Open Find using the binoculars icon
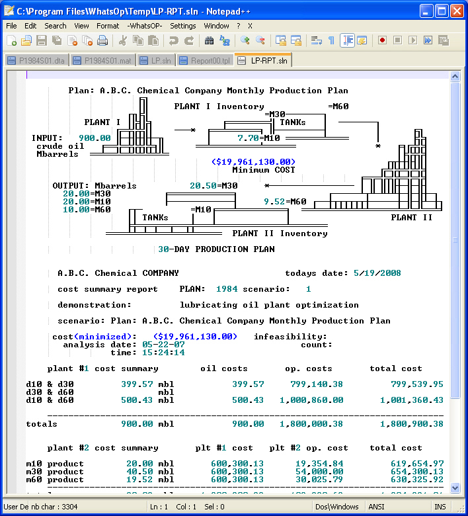This screenshot has height=516, width=468. (209, 41)
